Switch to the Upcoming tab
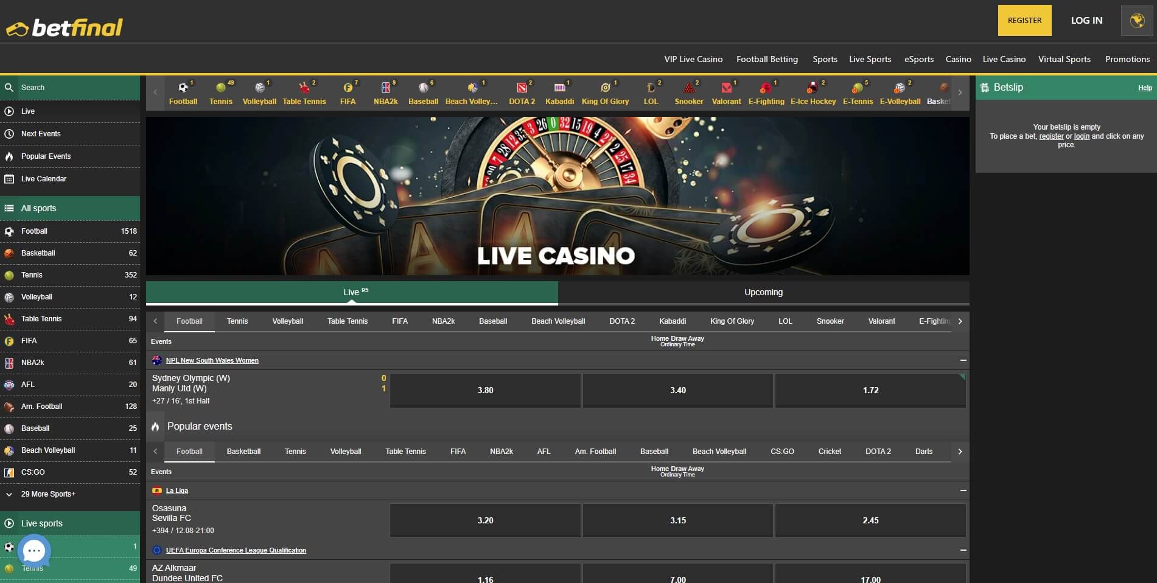This screenshot has height=583, width=1157. pyautogui.click(x=763, y=293)
